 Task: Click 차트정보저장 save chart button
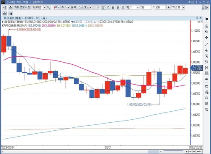[22, 7]
